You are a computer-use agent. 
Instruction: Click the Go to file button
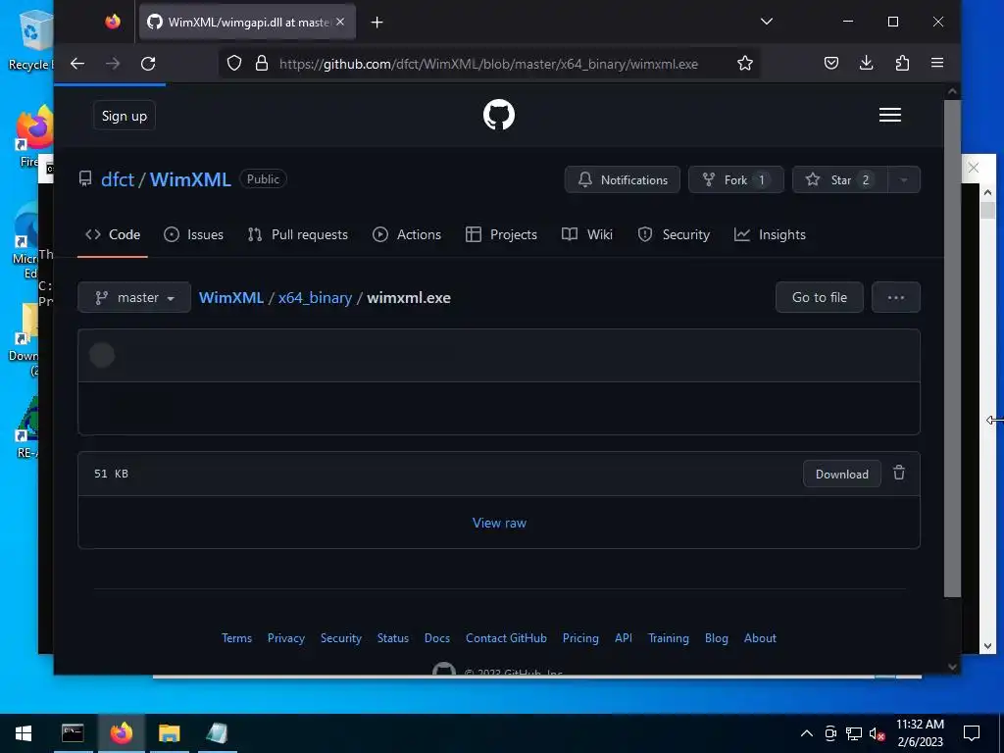[x=819, y=298]
